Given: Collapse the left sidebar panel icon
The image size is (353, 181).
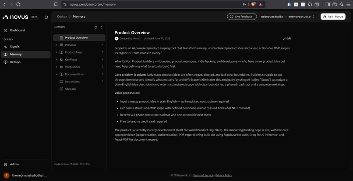Looking at the screenshot, I should pyautogui.click(x=46, y=17).
